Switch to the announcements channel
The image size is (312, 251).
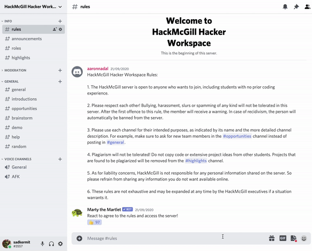coord(27,39)
